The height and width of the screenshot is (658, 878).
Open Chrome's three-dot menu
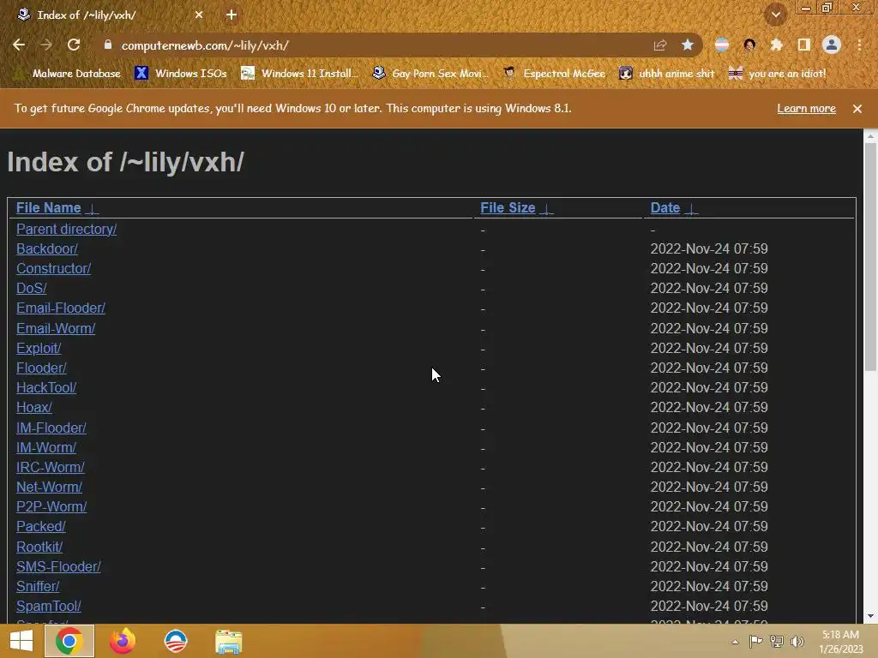859,45
